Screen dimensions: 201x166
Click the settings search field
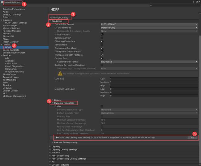point(175,6)
